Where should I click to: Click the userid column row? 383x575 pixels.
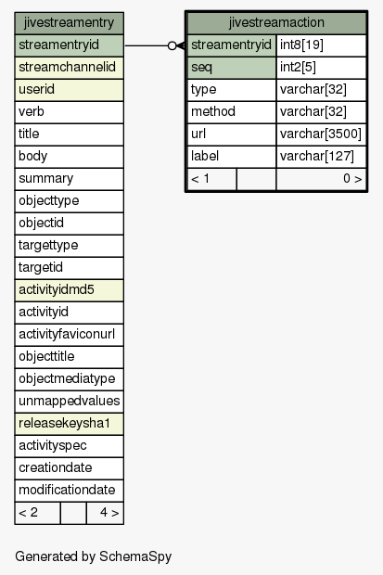pos(69,90)
